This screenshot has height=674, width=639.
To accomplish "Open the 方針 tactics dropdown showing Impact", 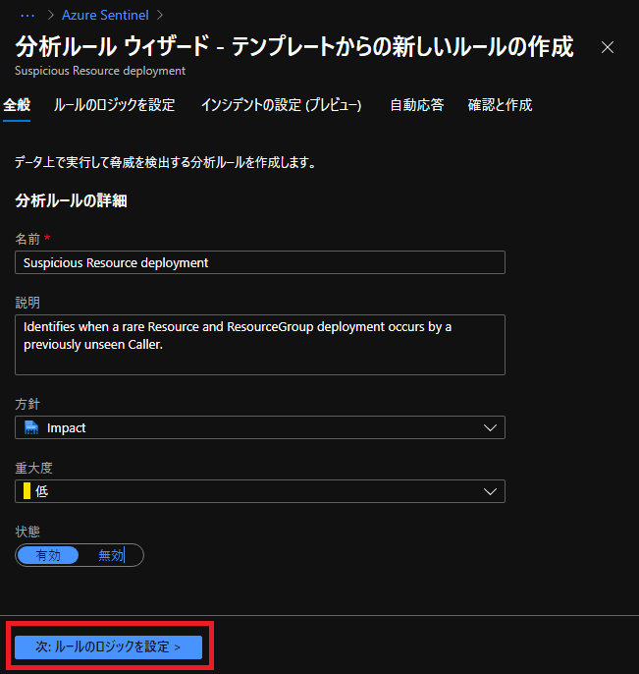I will pos(260,427).
